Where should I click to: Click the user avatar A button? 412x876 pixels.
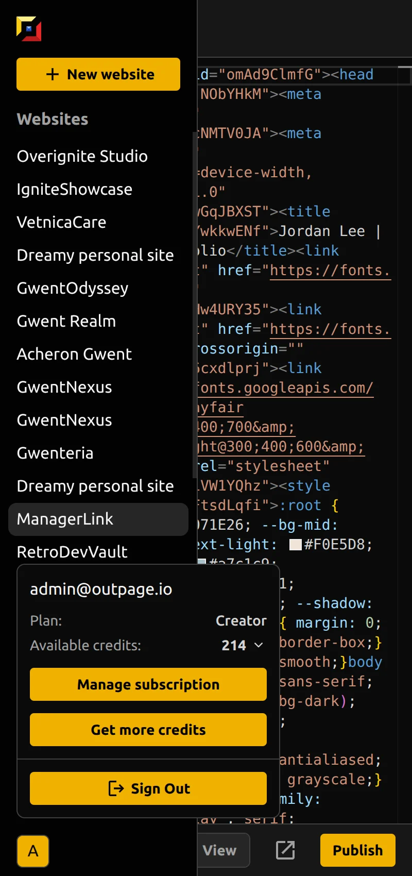click(33, 851)
